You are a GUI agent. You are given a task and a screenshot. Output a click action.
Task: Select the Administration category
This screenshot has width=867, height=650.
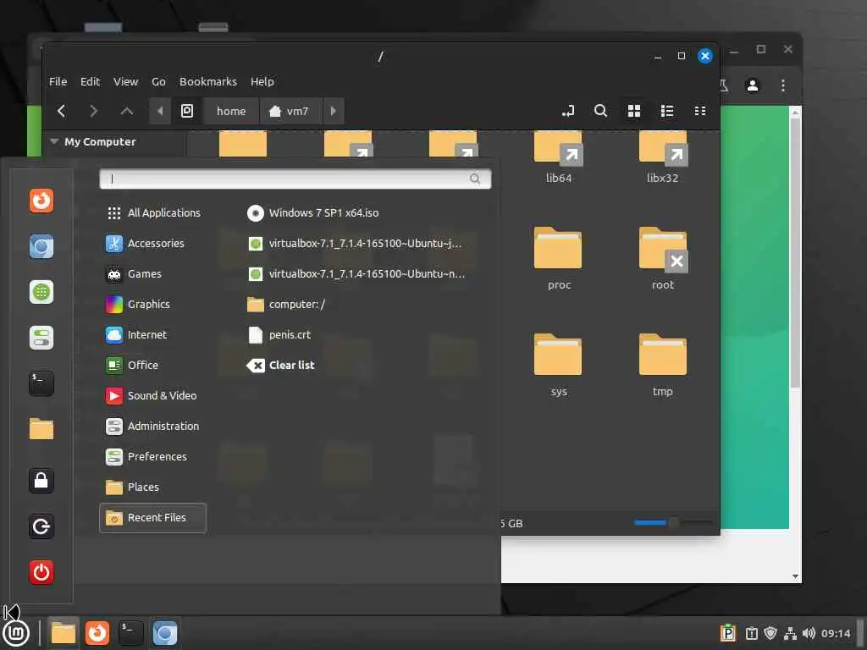(x=153, y=427)
